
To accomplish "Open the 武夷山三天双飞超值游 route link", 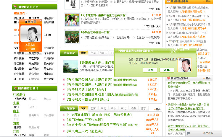I will point(85,131).
